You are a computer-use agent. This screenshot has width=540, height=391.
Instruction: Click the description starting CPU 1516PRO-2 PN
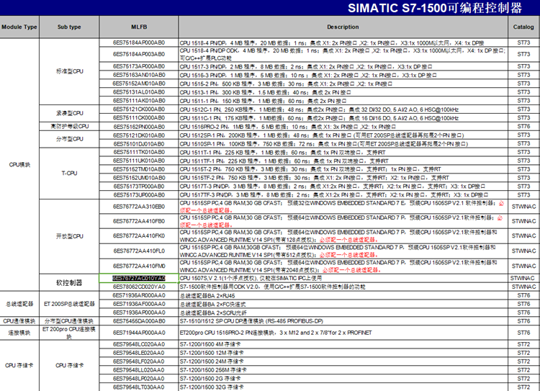pyautogui.click(x=343, y=127)
